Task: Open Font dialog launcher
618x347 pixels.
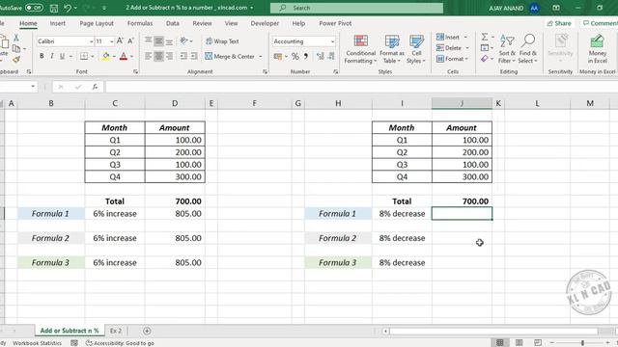Action: 135,71
